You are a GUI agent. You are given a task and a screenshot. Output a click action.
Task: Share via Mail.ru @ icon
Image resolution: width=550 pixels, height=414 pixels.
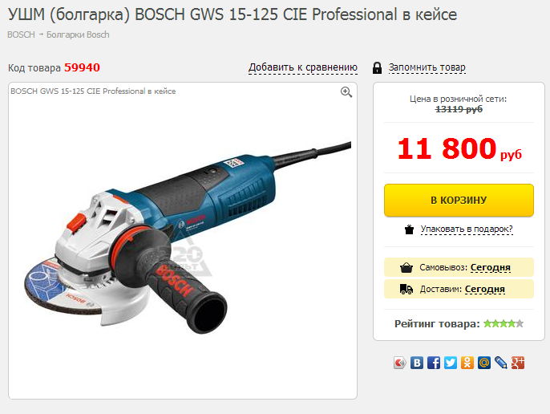point(484,363)
